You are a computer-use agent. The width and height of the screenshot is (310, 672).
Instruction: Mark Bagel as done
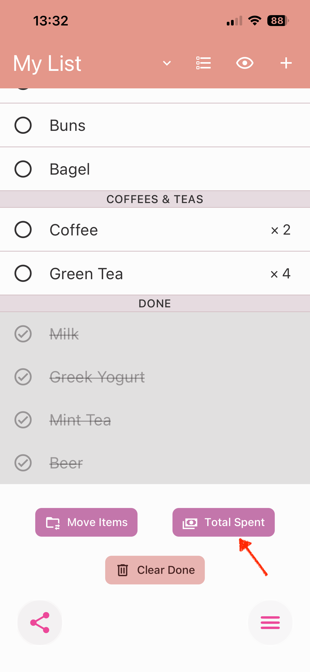pos(23,169)
